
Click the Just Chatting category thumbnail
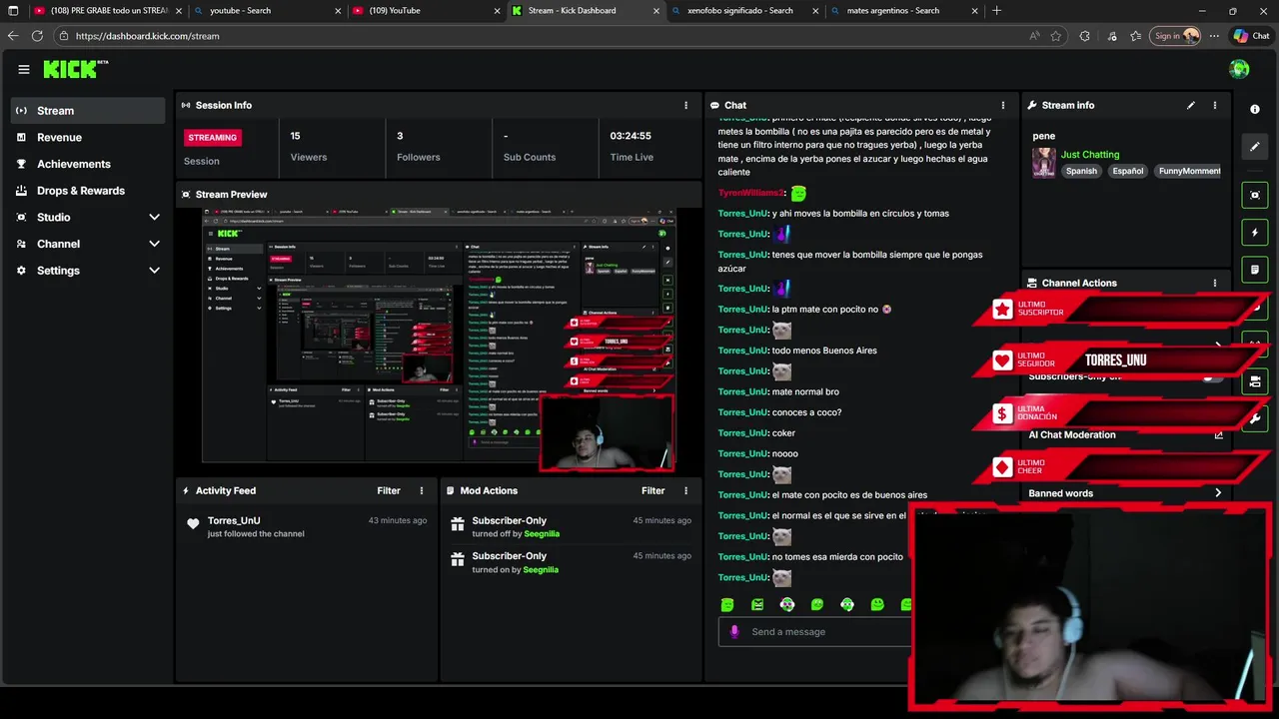[1044, 163]
